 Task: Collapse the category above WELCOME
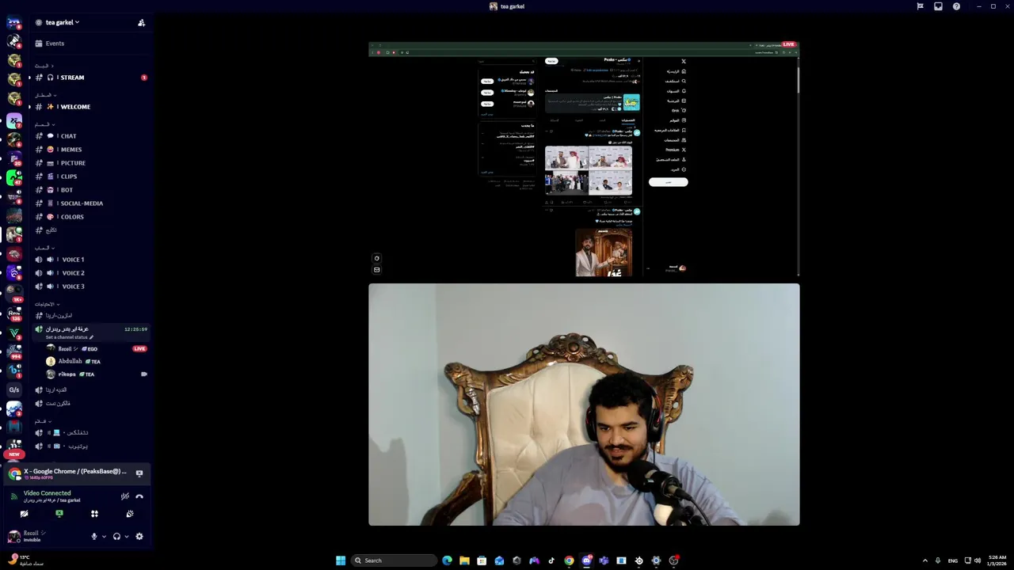[x=45, y=95]
